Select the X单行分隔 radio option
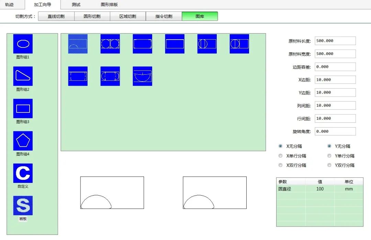 pos(281,156)
